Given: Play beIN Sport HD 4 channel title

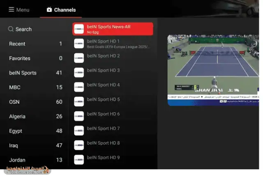Looking at the screenshot, I should click(103, 85).
